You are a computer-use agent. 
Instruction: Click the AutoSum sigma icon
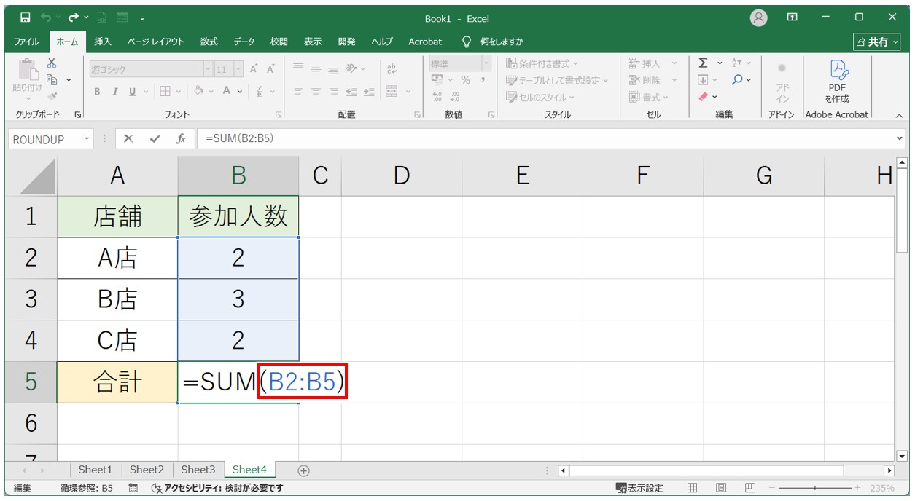pyautogui.click(x=703, y=63)
